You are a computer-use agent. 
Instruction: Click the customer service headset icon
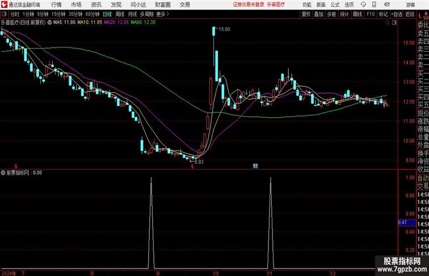[363, 5]
